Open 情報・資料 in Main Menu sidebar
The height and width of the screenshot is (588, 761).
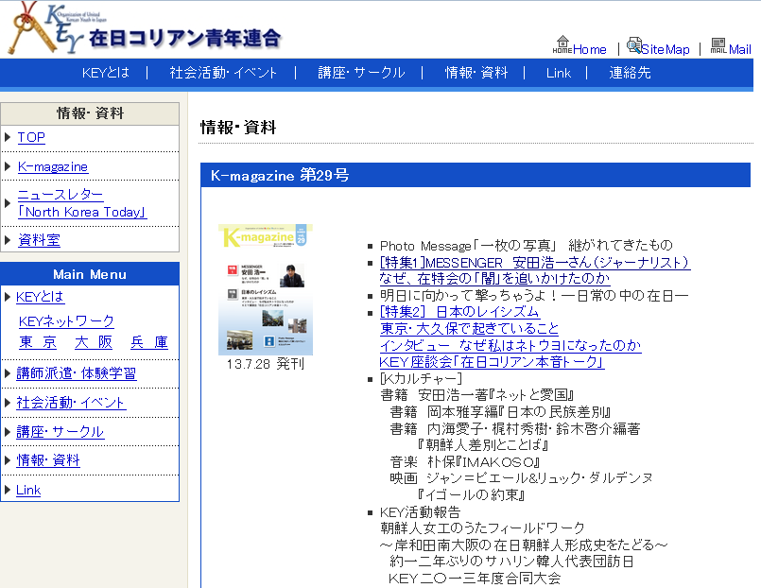click(x=48, y=460)
